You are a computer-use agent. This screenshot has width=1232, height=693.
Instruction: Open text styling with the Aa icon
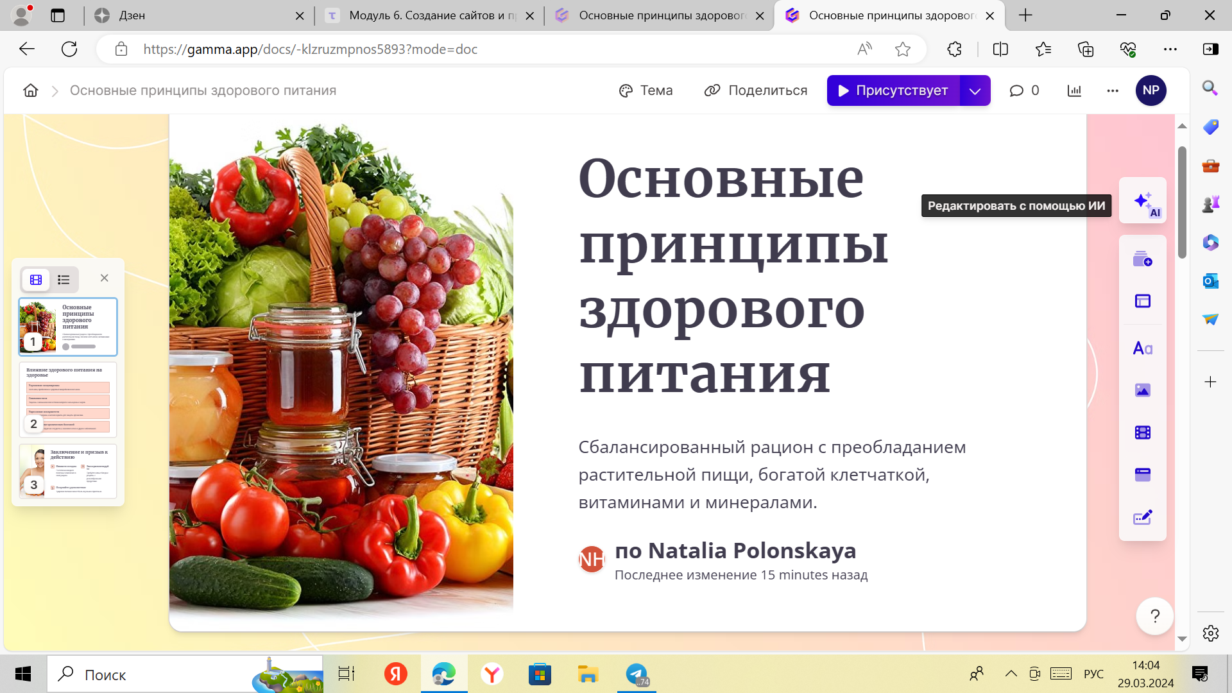pos(1143,348)
